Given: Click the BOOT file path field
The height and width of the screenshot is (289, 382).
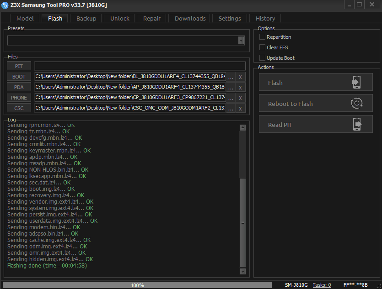Looking at the screenshot, I should (130, 77).
